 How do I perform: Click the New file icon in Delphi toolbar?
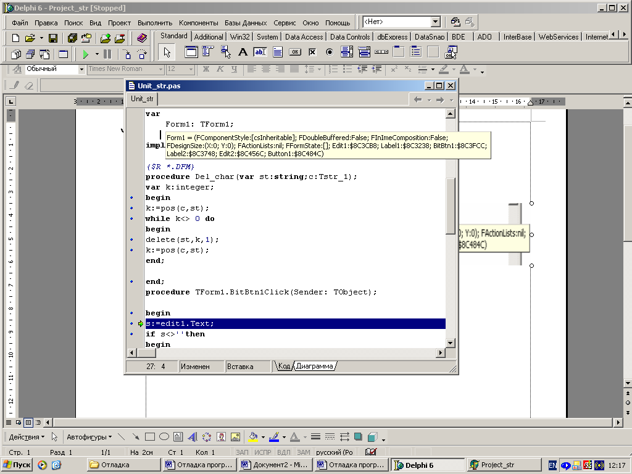tap(15, 38)
